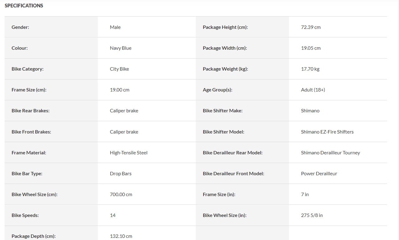Select the Power Derailleur value
The width and height of the screenshot is (399, 240).
tap(319, 173)
